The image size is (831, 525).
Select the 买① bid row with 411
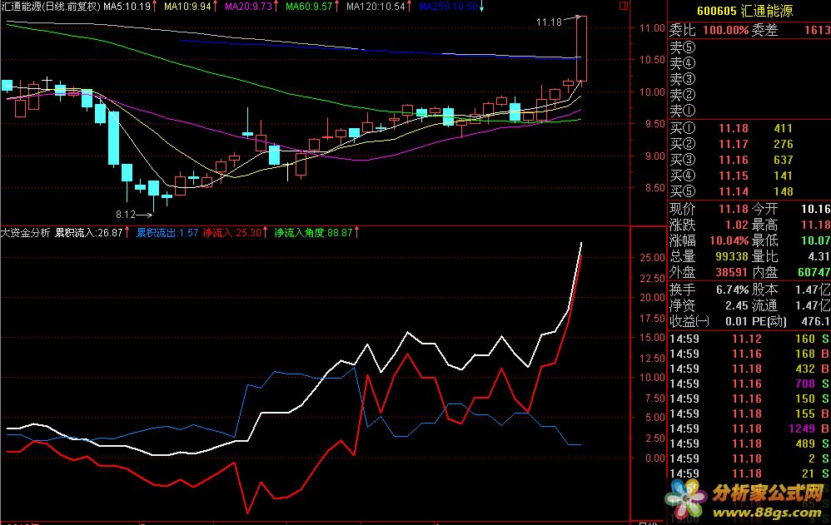[x=749, y=128]
